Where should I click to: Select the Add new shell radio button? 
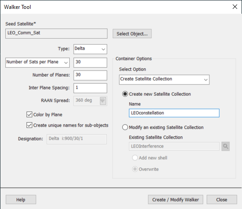(x=135, y=158)
